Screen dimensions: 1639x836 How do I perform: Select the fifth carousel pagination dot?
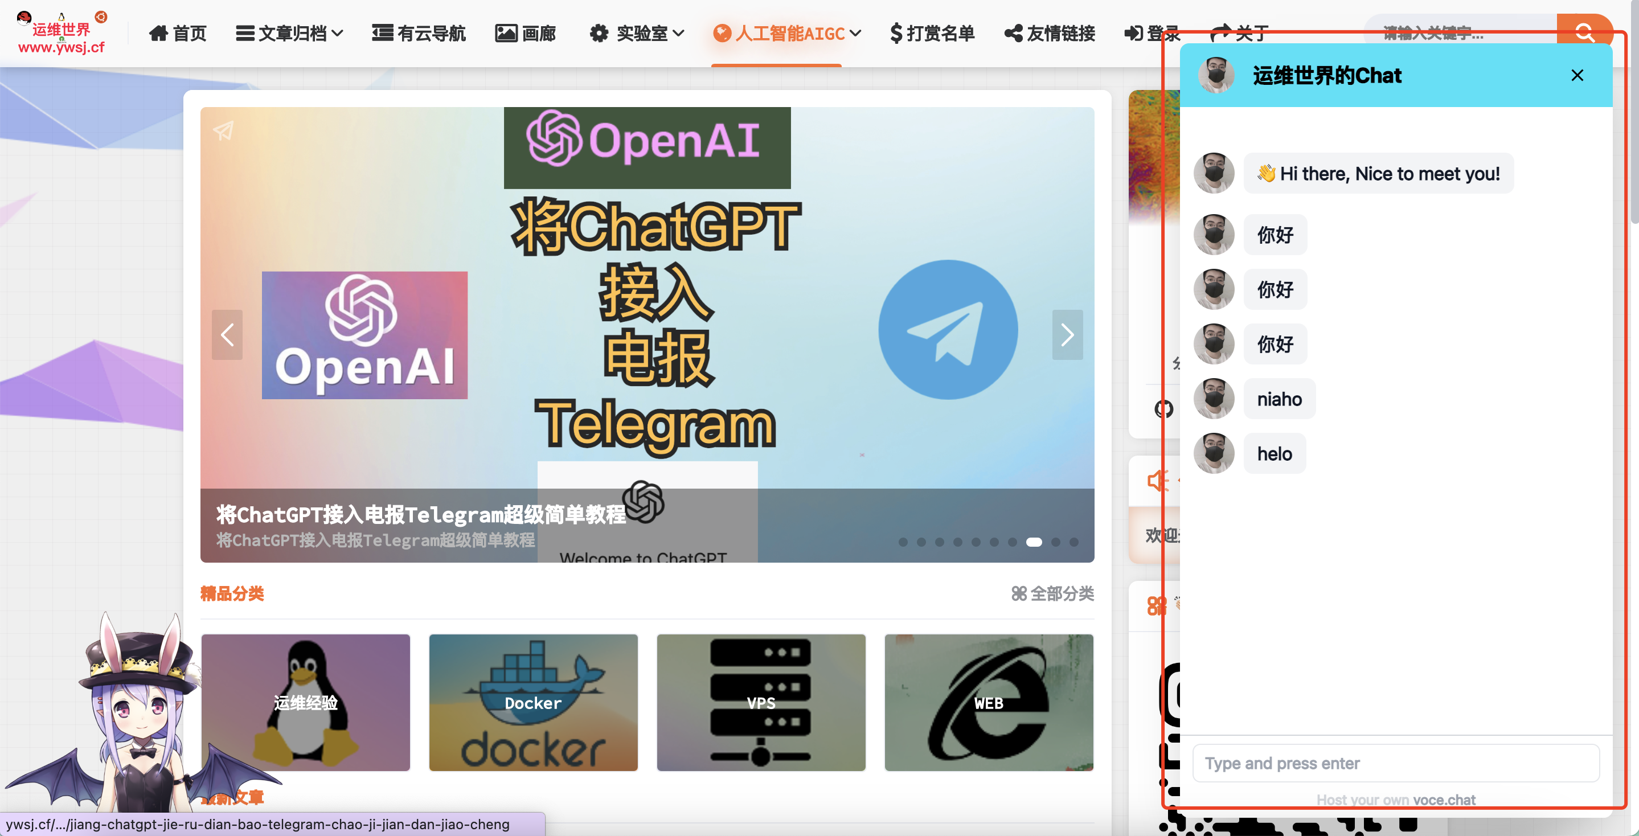tap(976, 542)
